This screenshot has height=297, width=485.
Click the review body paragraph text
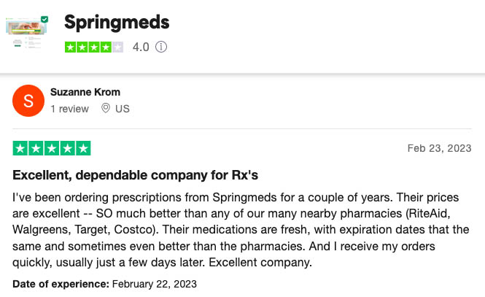(241, 230)
